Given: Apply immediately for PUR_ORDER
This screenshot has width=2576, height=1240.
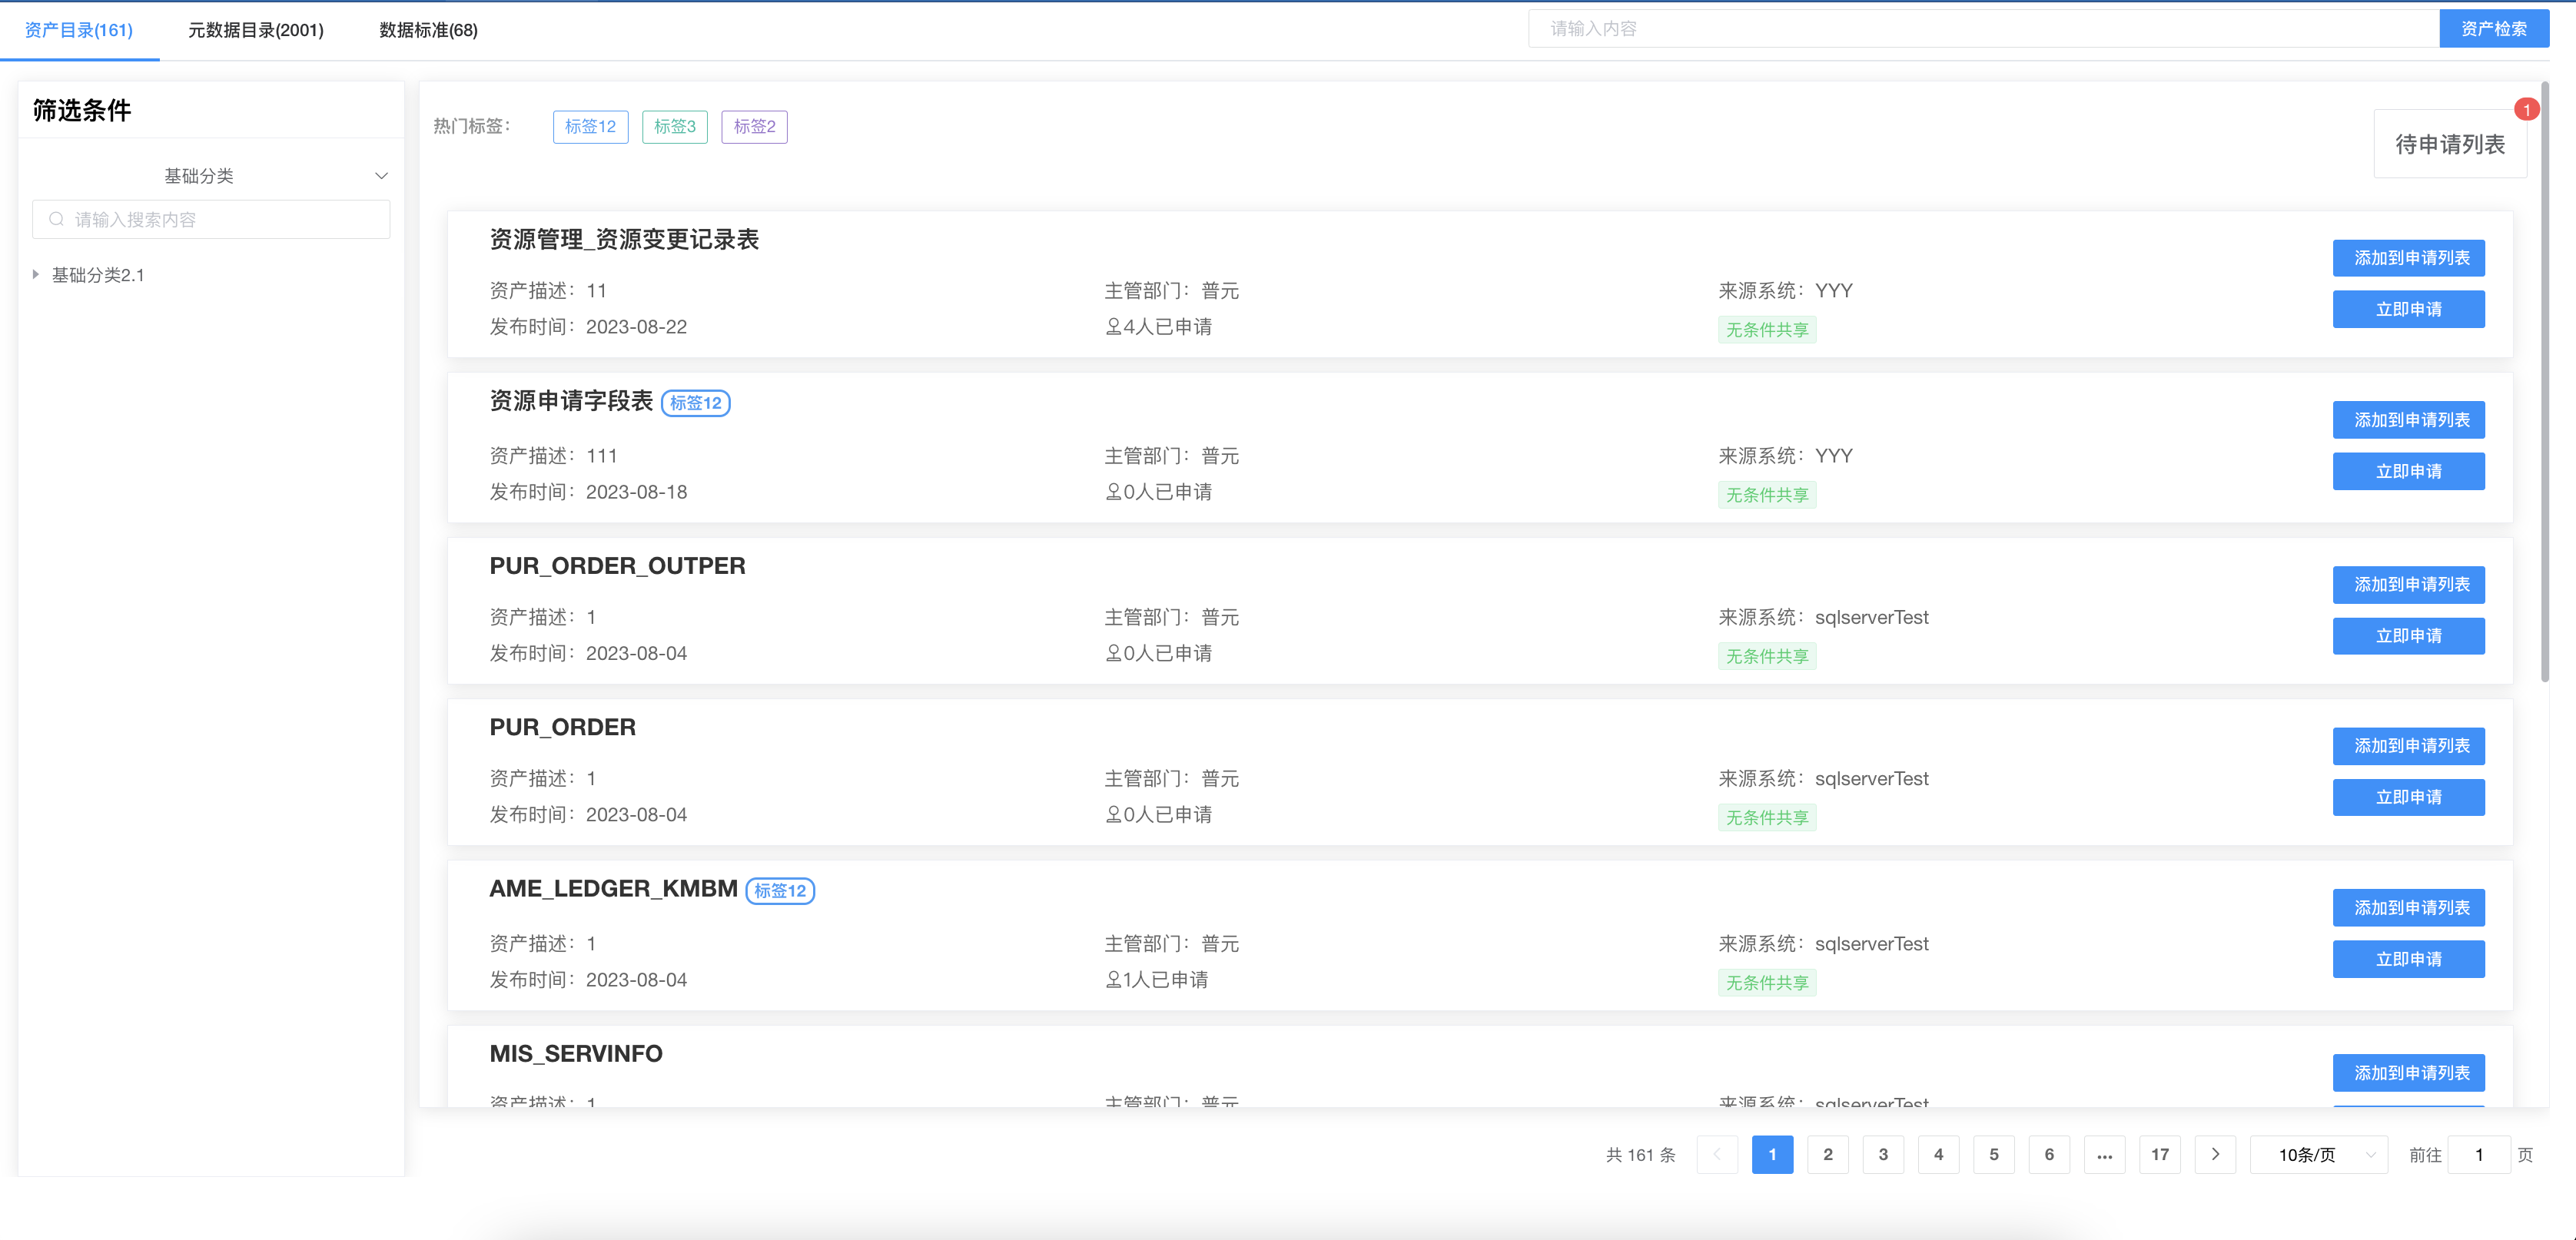Looking at the screenshot, I should point(2408,797).
